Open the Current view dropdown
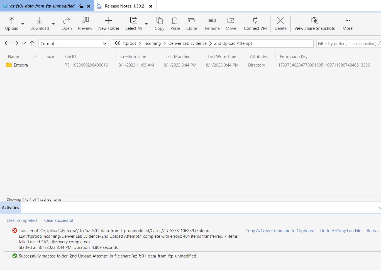Image resolution: width=381 pixels, height=270 pixels. (x=73, y=43)
